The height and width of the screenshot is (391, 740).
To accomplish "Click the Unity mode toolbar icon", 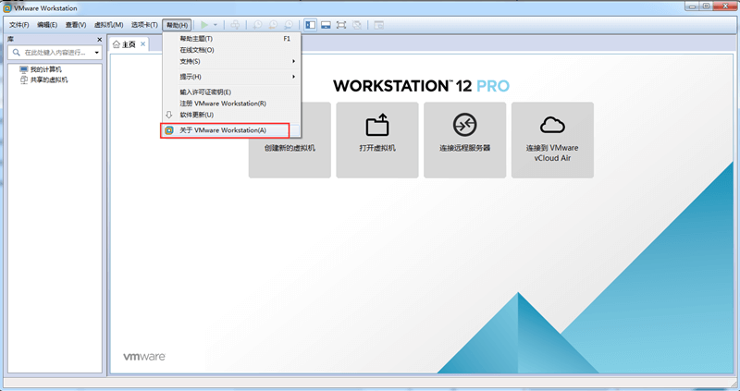I will (x=357, y=25).
